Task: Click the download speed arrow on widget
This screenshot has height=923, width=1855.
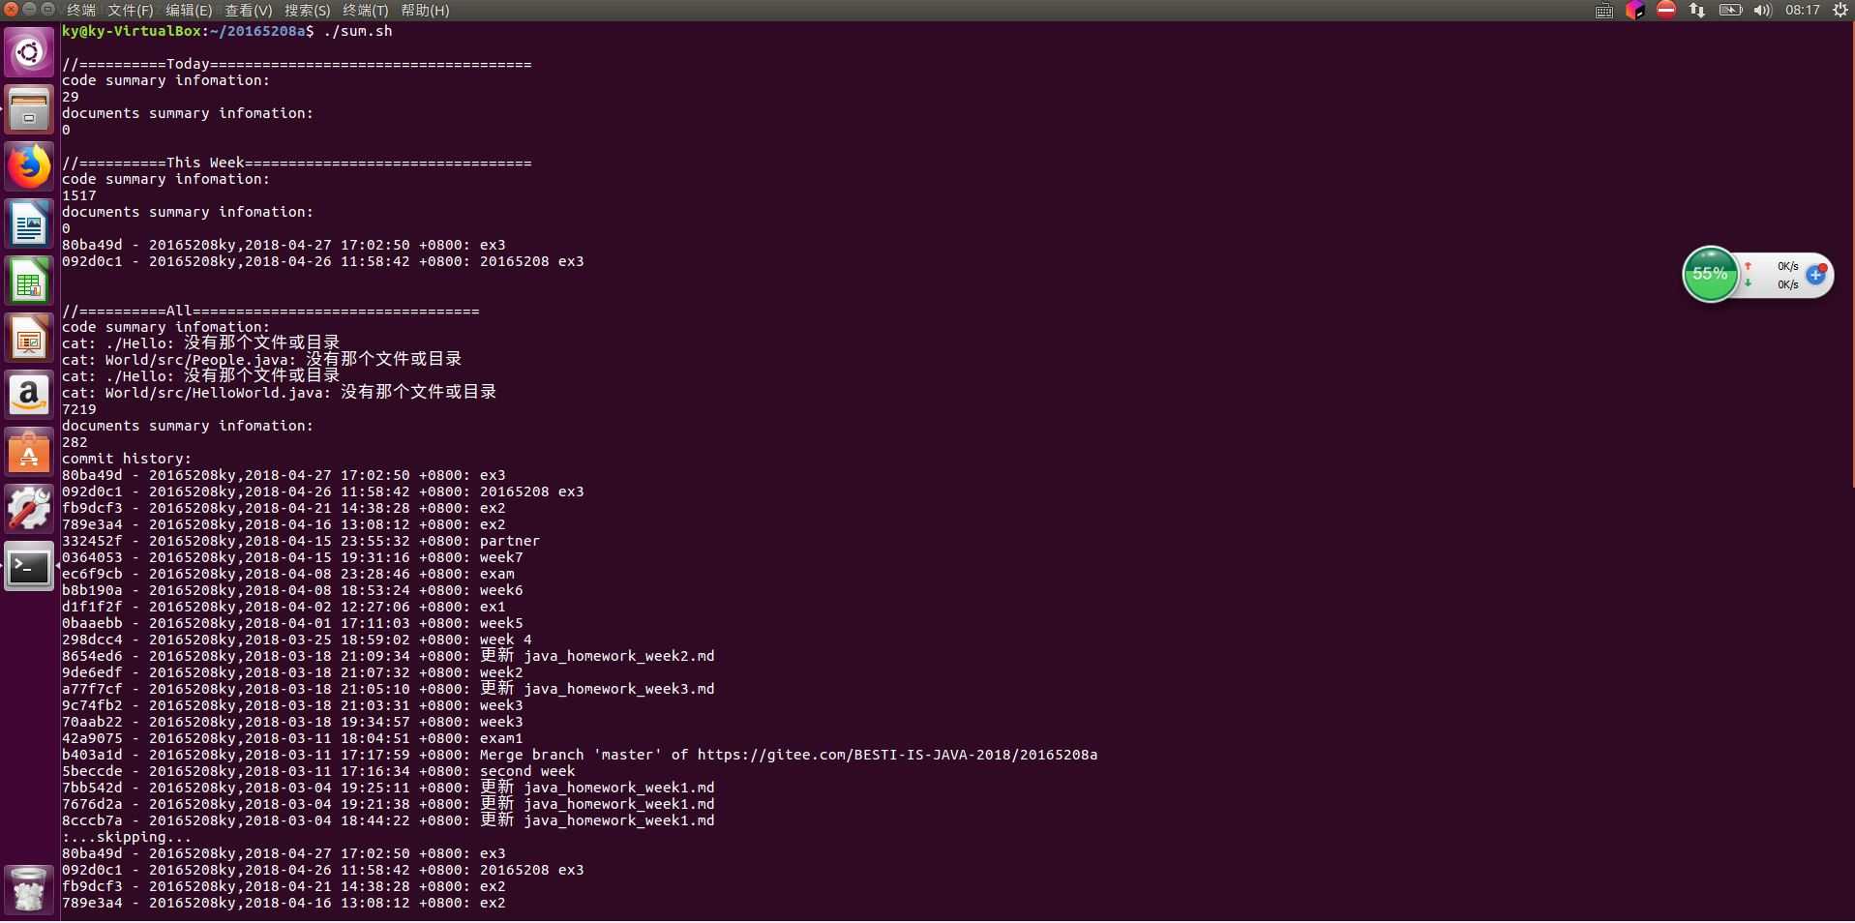Action: tap(1749, 283)
